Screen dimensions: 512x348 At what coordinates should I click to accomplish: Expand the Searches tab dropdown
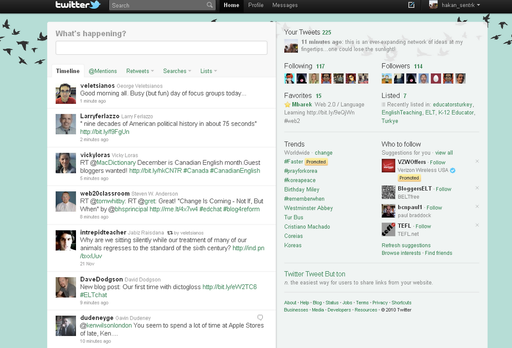pyautogui.click(x=190, y=71)
